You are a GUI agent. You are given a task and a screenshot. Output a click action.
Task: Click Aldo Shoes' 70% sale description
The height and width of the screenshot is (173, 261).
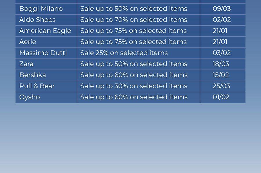pyautogui.click(x=134, y=20)
